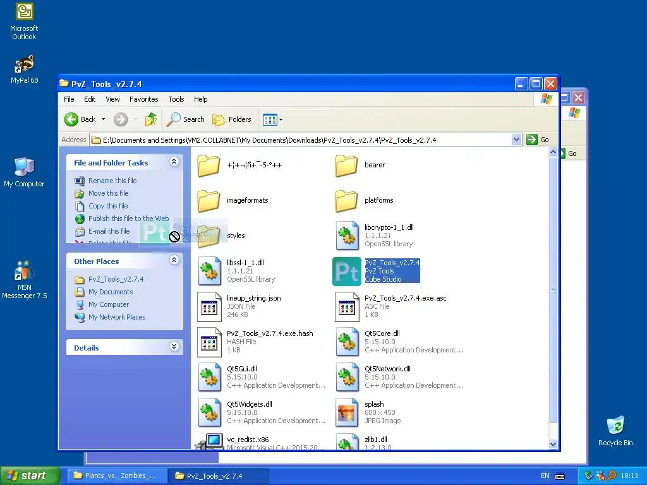Select the Qt5Gui.dll file icon

209,378
